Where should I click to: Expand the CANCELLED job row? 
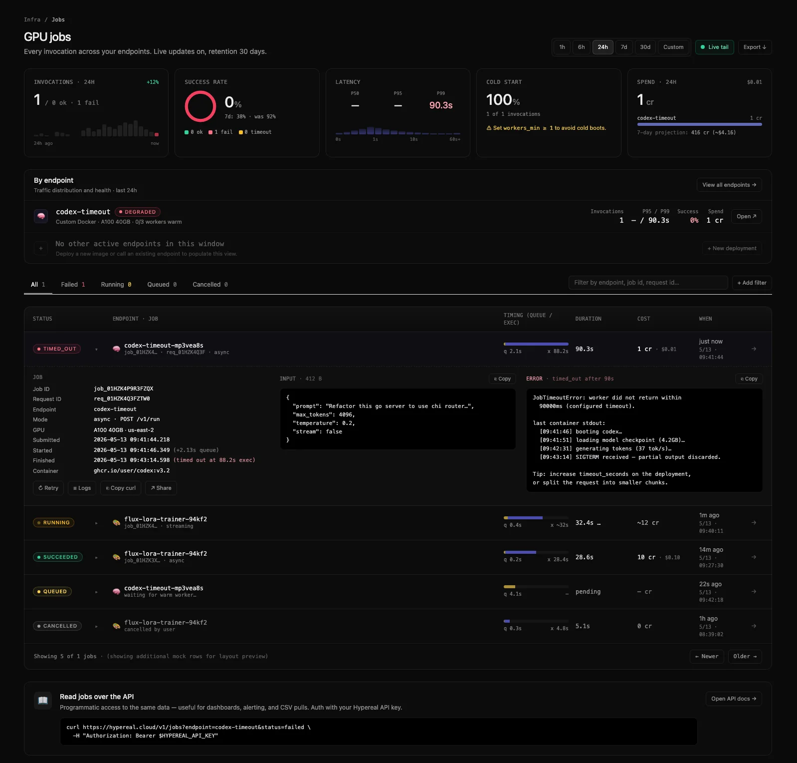[x=96, y=627]
